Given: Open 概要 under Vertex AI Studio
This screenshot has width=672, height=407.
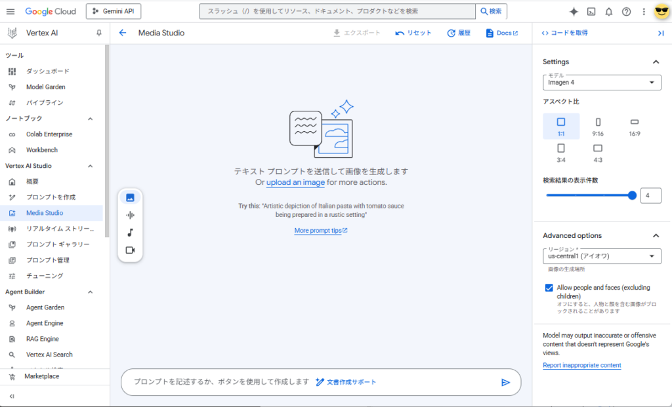Looking at the screenshot, I should pos(51,182).
